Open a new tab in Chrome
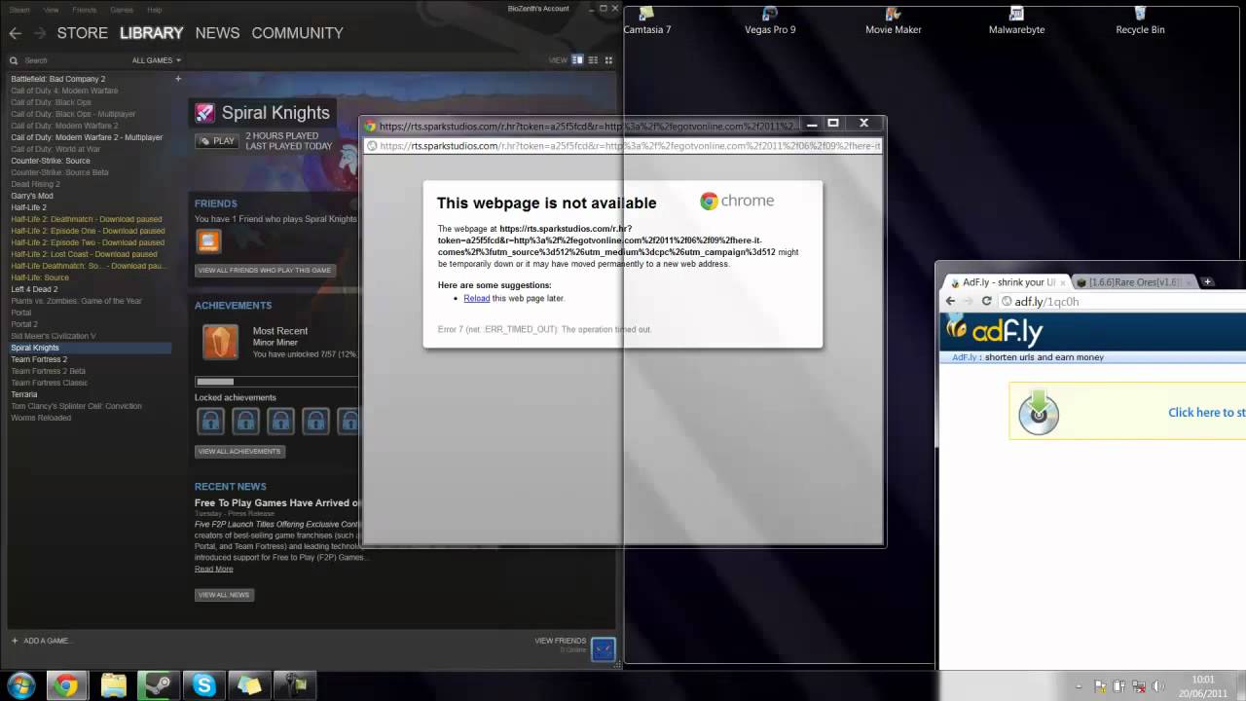 (1207, 282)
